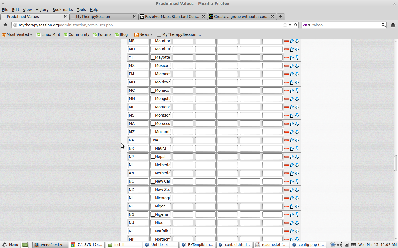Open the Linux Mint bookmark link
The width and height of the screenshot is (398, 248).
[49, 34]
